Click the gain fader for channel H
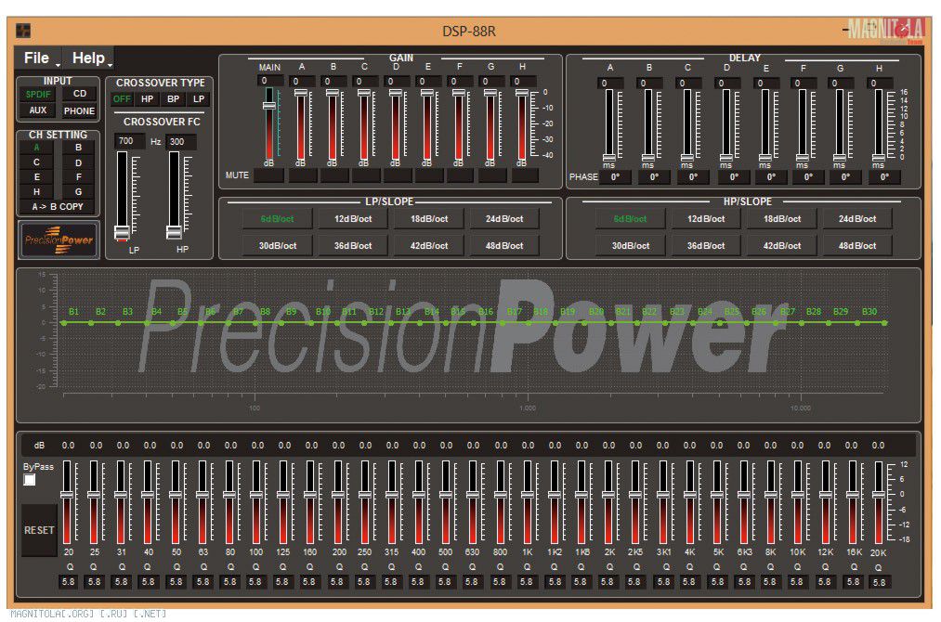 coord(521,124)
